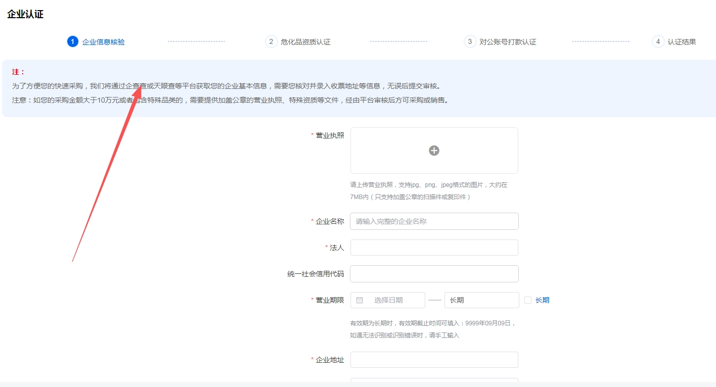716x387 pixels.
Task: Click the 统一社会信用代码 input box
Action: (x=434, y=274)
